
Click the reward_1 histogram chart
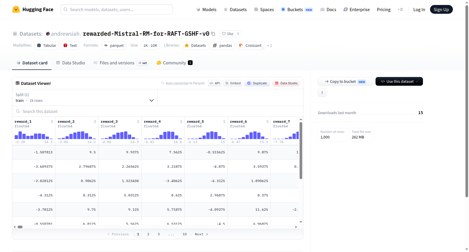point(34,135)
